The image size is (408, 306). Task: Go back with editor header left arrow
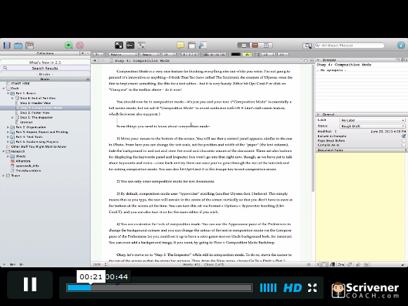point(95,60)
